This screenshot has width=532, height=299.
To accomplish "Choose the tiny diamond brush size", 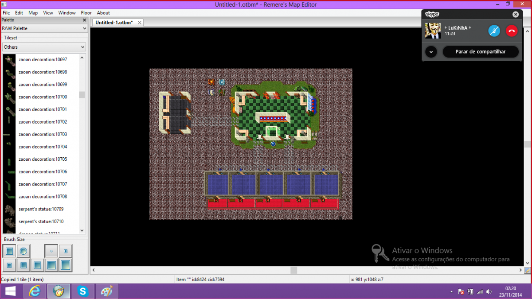I will (x=51, y=251).
